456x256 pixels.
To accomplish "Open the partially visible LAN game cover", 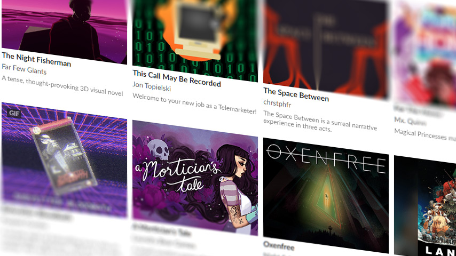I will point(425,206).
